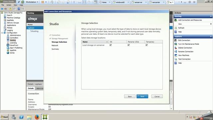
Task: Return to Connection step in wizard
Action: [x=56, y=35]
